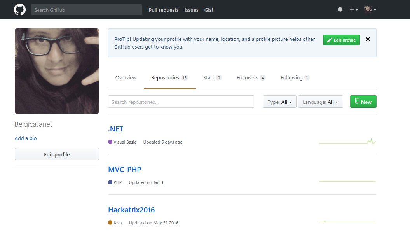Switch to the Stars tab

tap(212, 78)
